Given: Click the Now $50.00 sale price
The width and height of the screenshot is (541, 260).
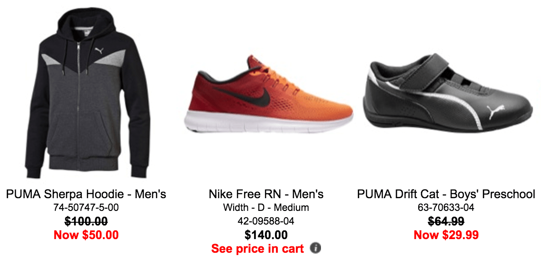Looking at the screenshot, I should (x=86, y=235).
